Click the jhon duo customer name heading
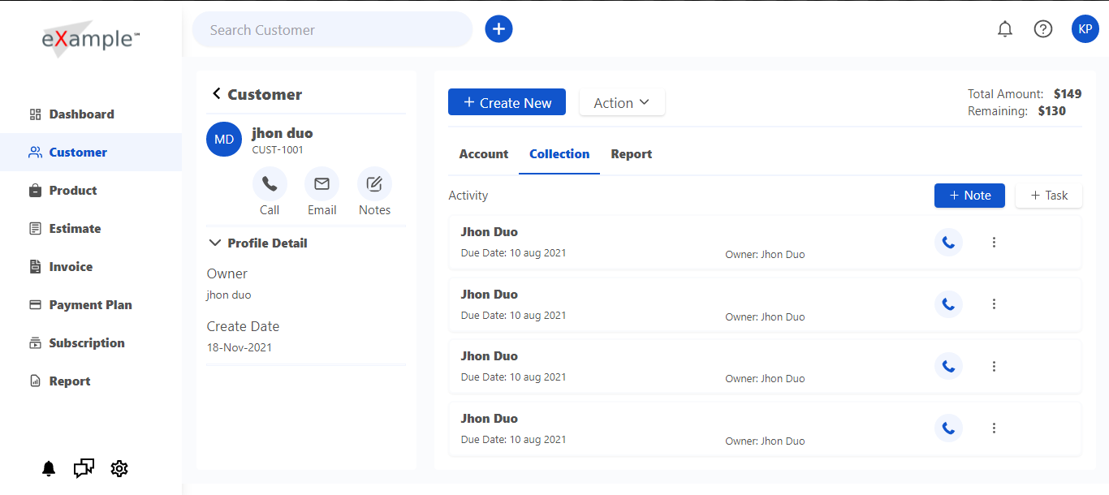1109x495 pixels. tap(283, 133)
